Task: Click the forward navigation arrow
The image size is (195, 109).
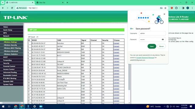Action: [x=7, y=8]
